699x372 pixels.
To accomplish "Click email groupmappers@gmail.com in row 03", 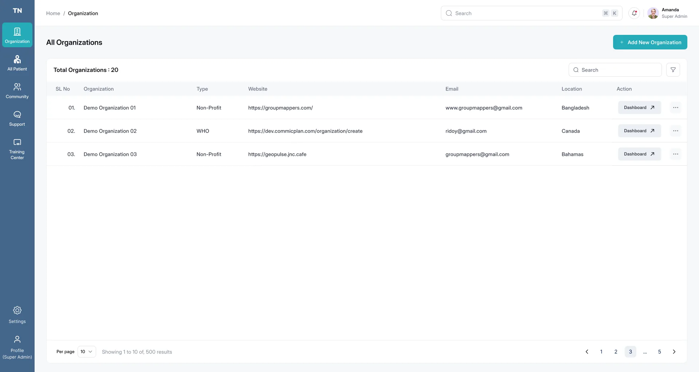I will coord(477,154).
